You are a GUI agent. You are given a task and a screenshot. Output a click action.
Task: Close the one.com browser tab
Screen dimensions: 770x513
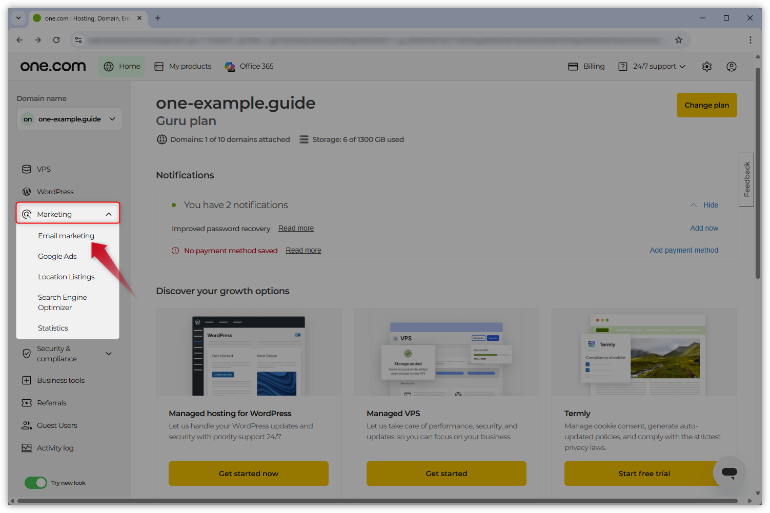139,18
